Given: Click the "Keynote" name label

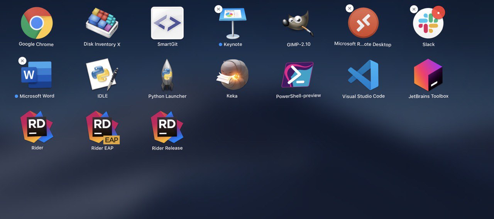Looking at the screenshot, I should pyautogui.click(x=233, y=44).
